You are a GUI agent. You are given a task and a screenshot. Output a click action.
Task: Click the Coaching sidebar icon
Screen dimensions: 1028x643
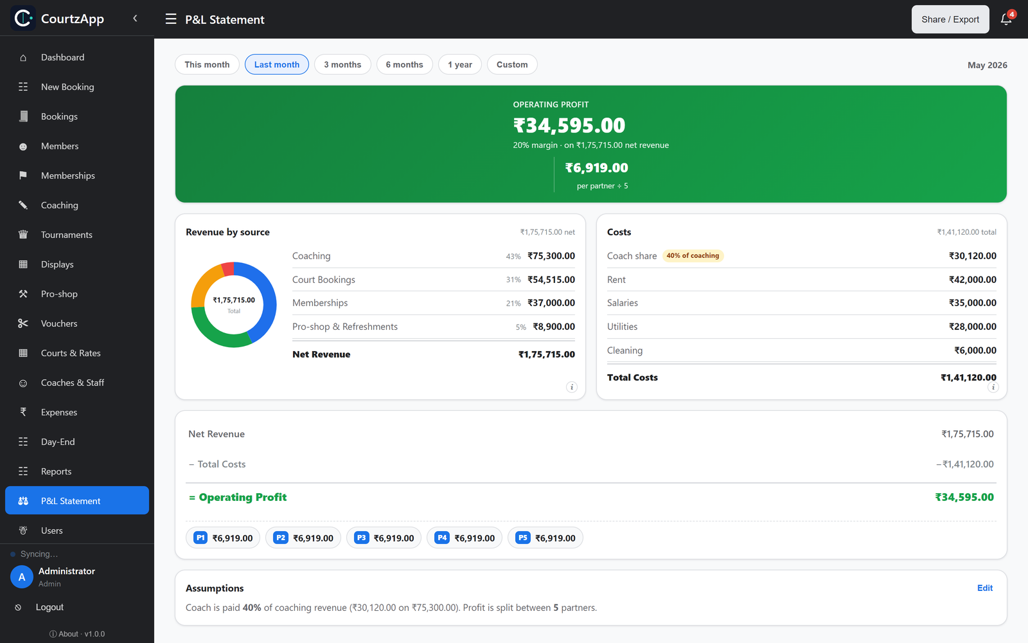(x=23, y=205)
